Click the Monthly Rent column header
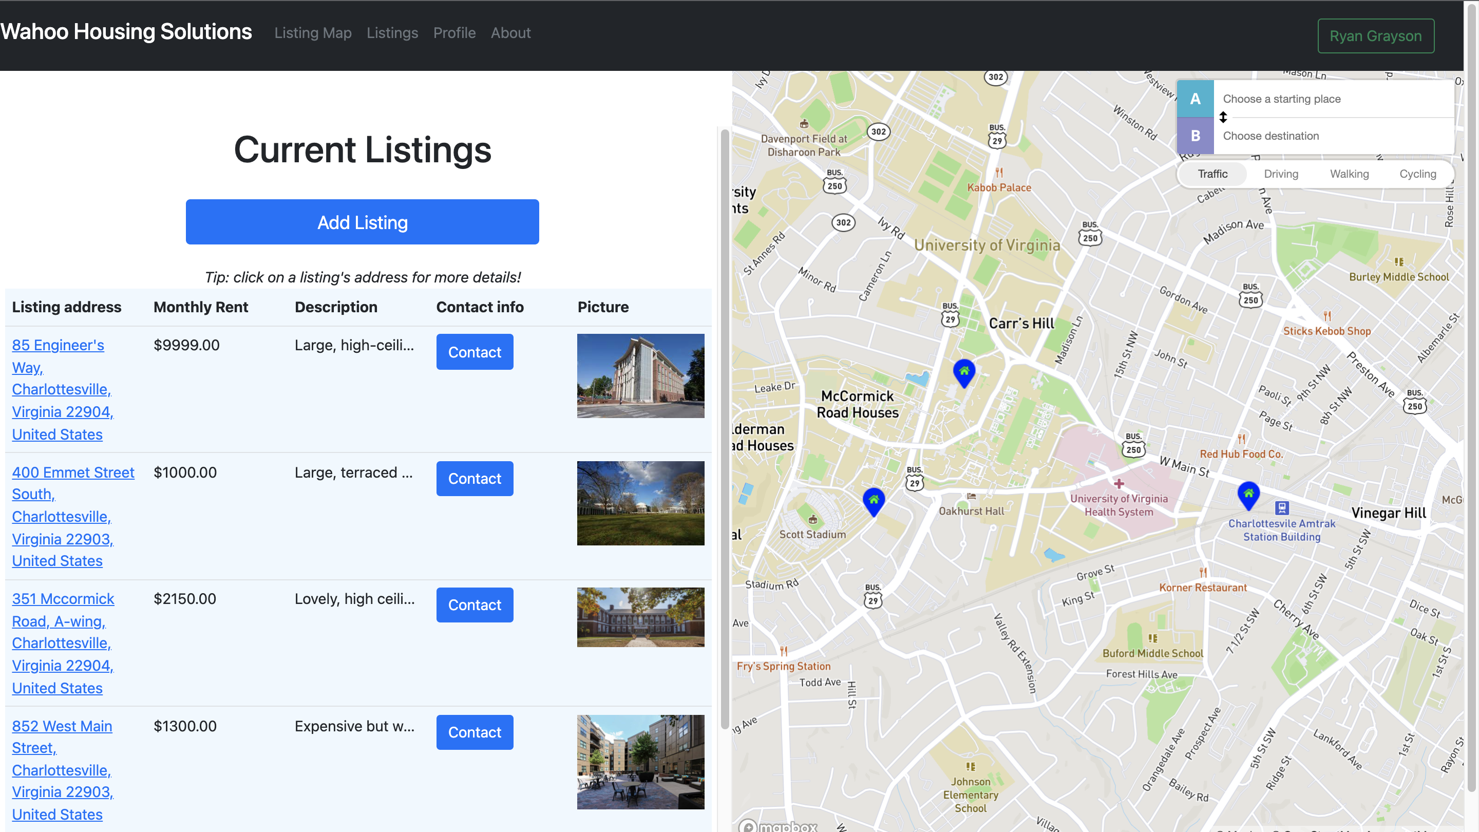1479x832 pixels. pyautogui.click(x=200, y=307)
